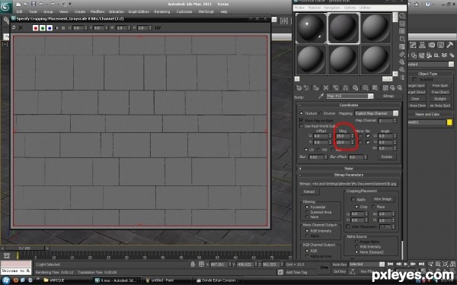Click Firefox quick launch icon in taskbar
The width and height of the screenshot is (457, 285).
[x=16, y=280]
